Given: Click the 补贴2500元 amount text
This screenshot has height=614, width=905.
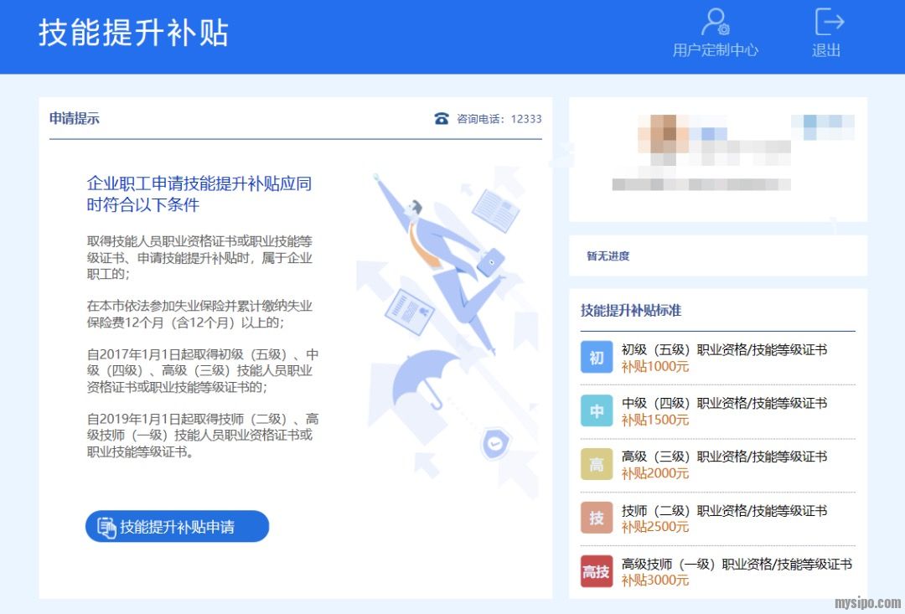Looking at the screenshot, I should coord(654,527).
